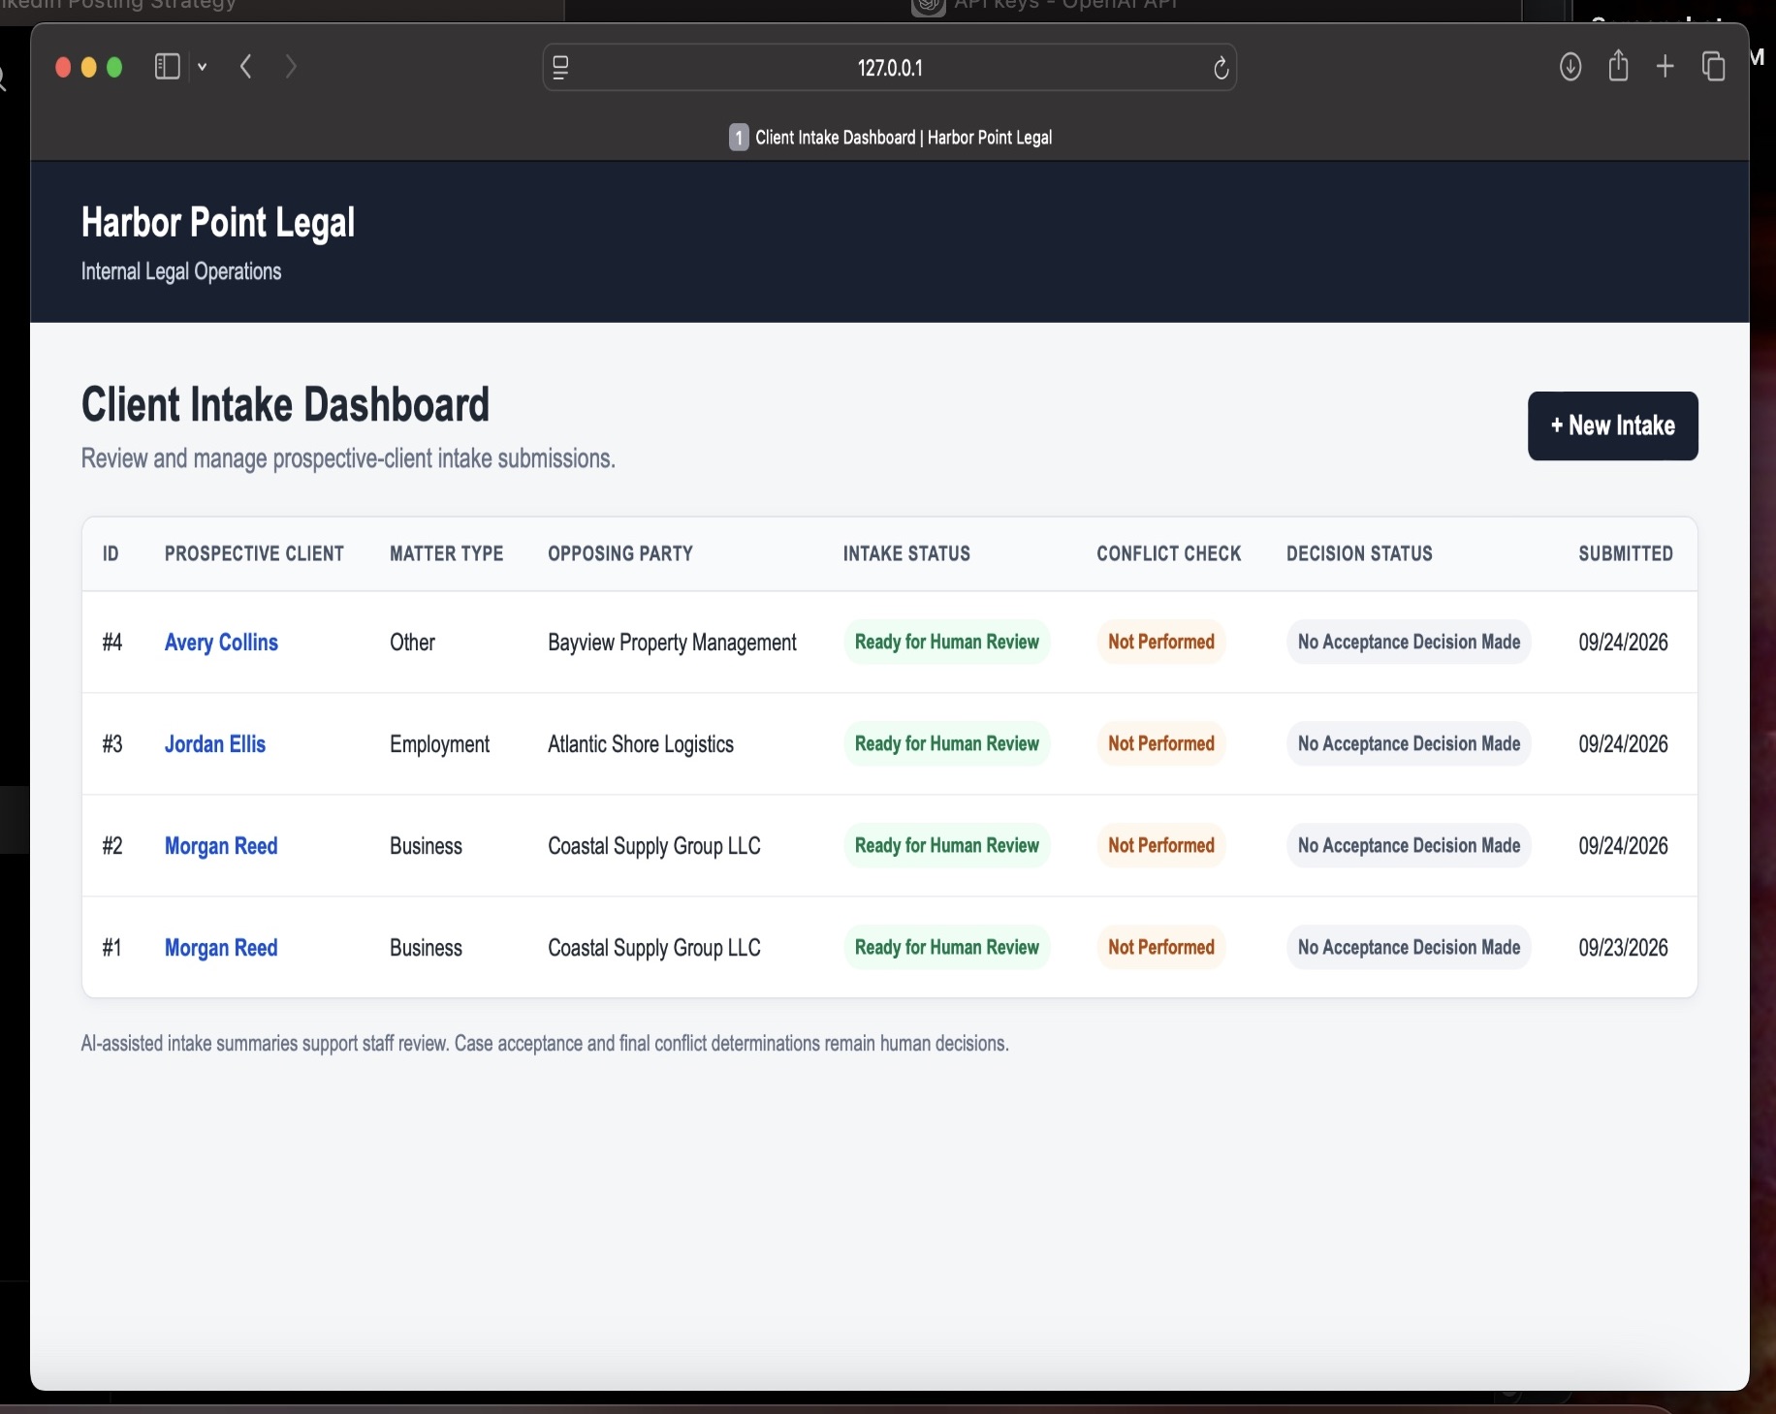1776x1414 pixels.
Task: Click the #3 ID cell
Action: [112, 744]
